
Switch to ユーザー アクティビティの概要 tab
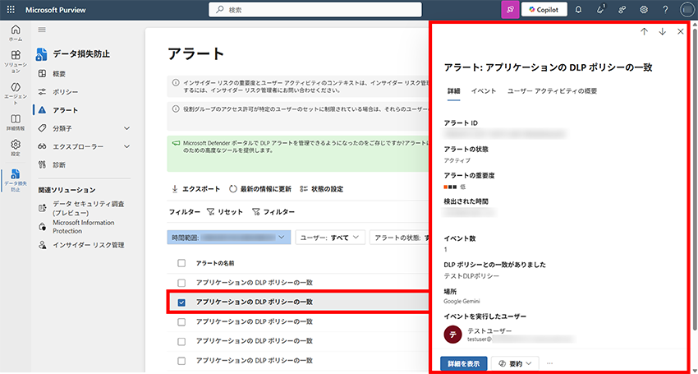point(552,90)
